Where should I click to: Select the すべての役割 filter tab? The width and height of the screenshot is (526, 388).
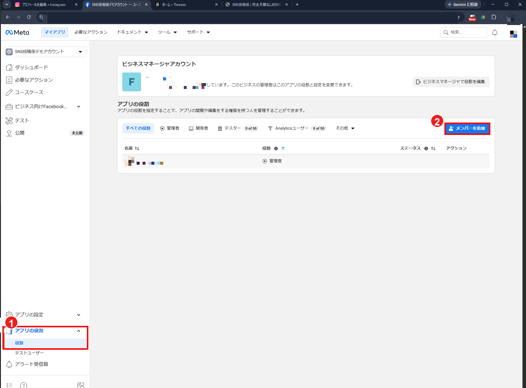pos(138,128)
